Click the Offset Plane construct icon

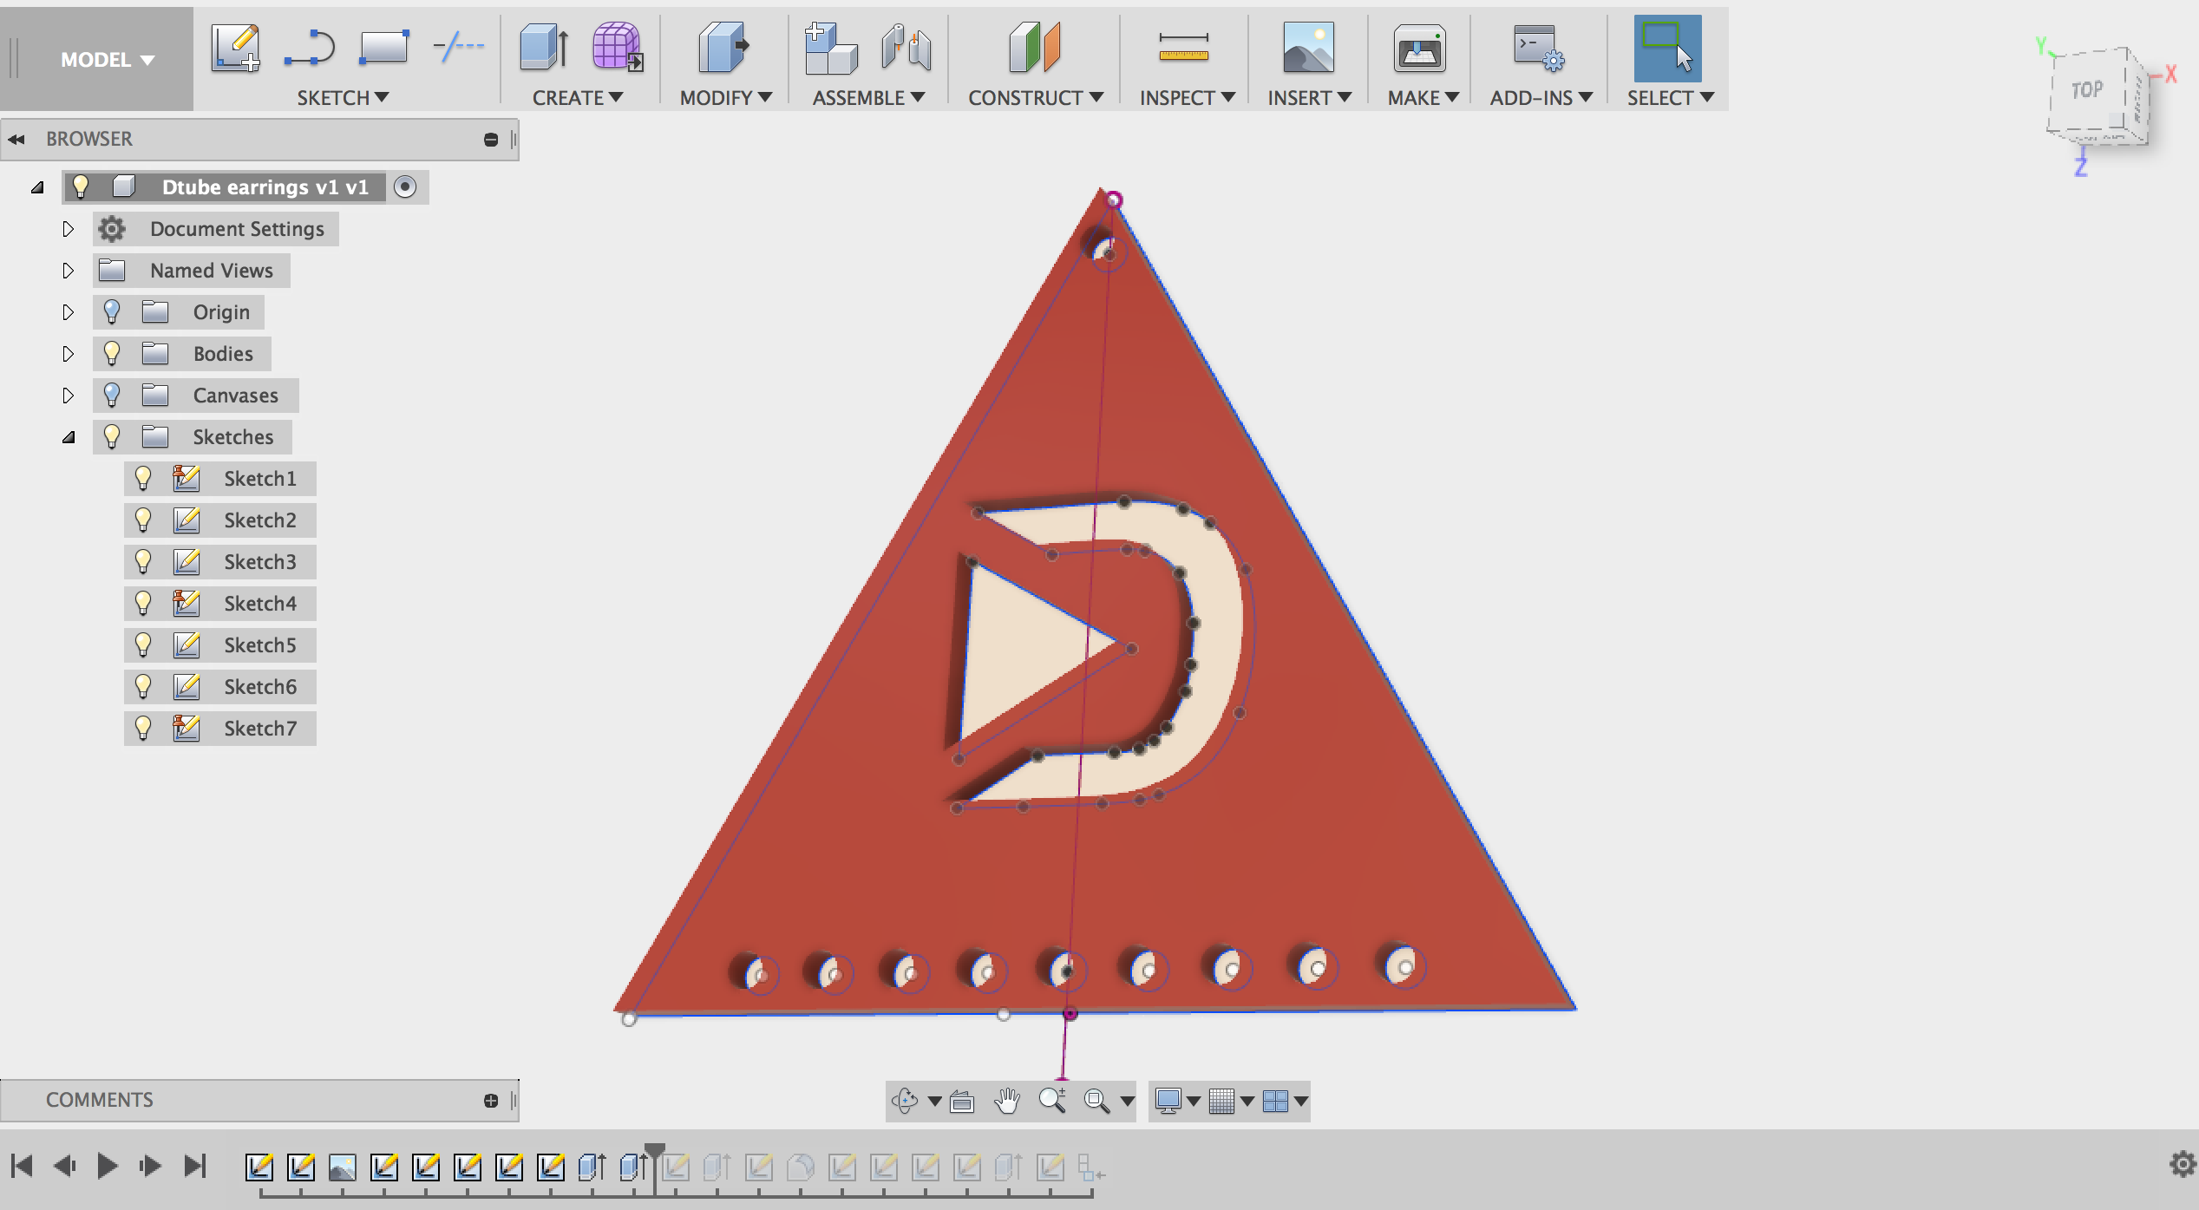(x=1034, y=48)
